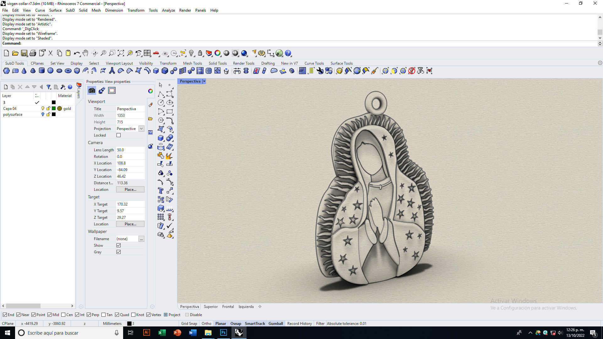The image size is (603, 339).
Task: Click the color wheel icon in Properties panel
Action: [x=150, y=91]
